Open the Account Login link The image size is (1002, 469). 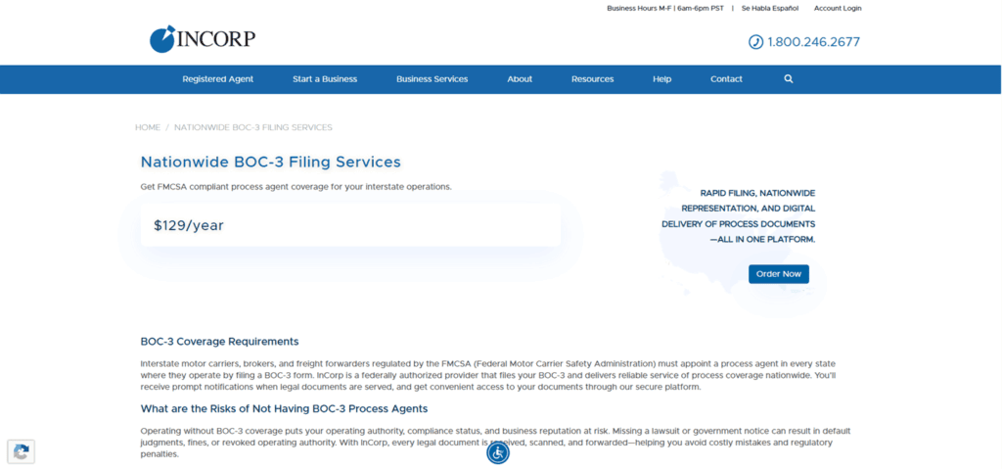tap(838, 8)
